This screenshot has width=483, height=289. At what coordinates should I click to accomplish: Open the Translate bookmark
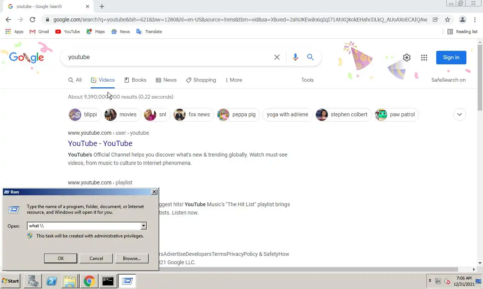149,32
